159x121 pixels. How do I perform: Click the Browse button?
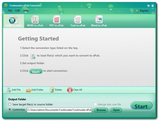[101, 110]
